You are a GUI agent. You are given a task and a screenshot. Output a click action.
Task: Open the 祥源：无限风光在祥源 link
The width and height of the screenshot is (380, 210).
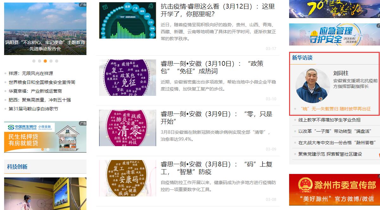[x=31, y=73]
